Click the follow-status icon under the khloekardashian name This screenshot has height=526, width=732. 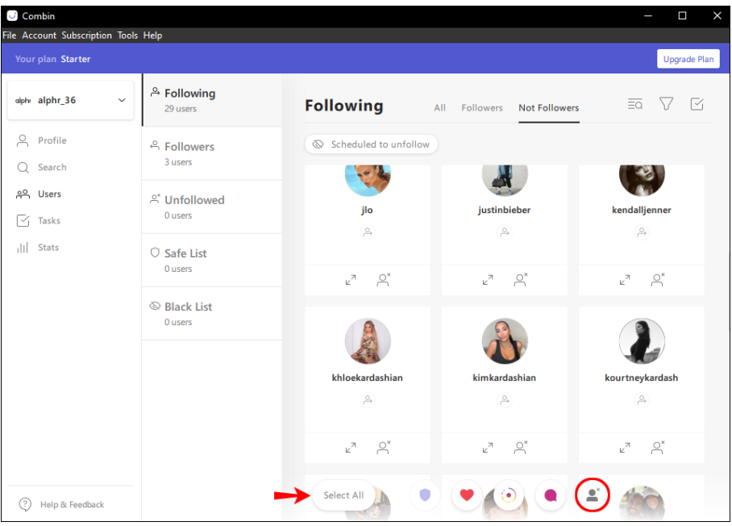point(368,400)
